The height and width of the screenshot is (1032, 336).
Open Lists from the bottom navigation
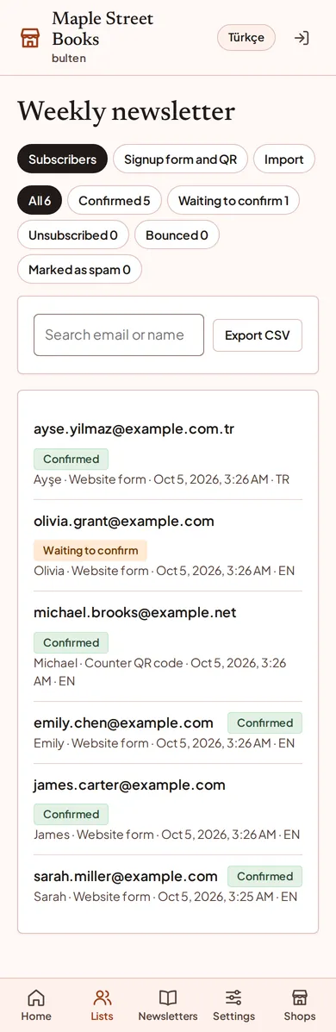tap(102, 1005)
